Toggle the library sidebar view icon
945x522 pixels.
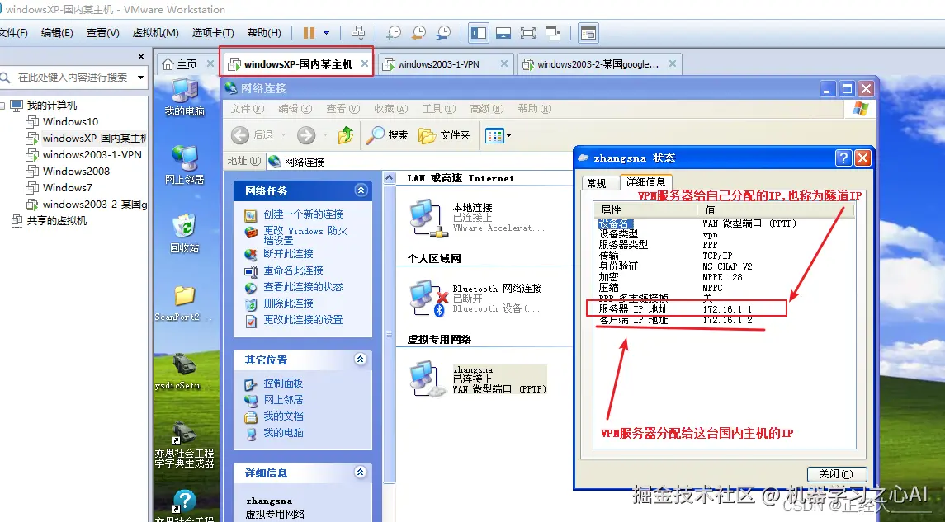point(480,32)
